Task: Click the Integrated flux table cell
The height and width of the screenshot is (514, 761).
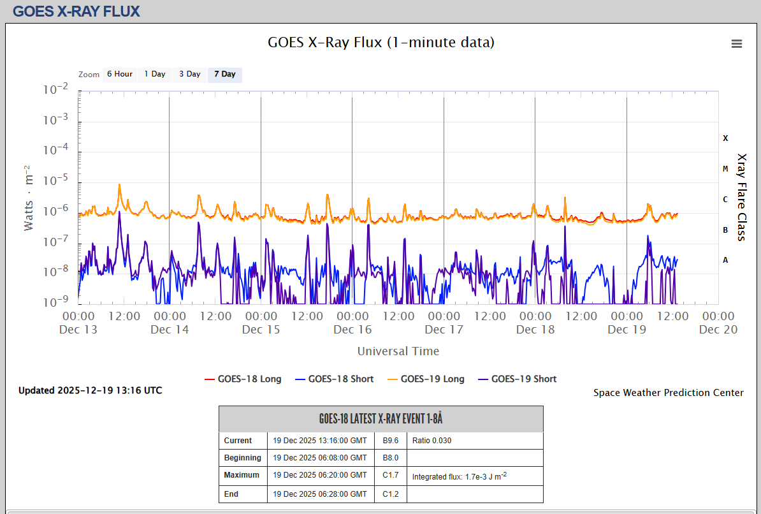Action: pos(474,476)
